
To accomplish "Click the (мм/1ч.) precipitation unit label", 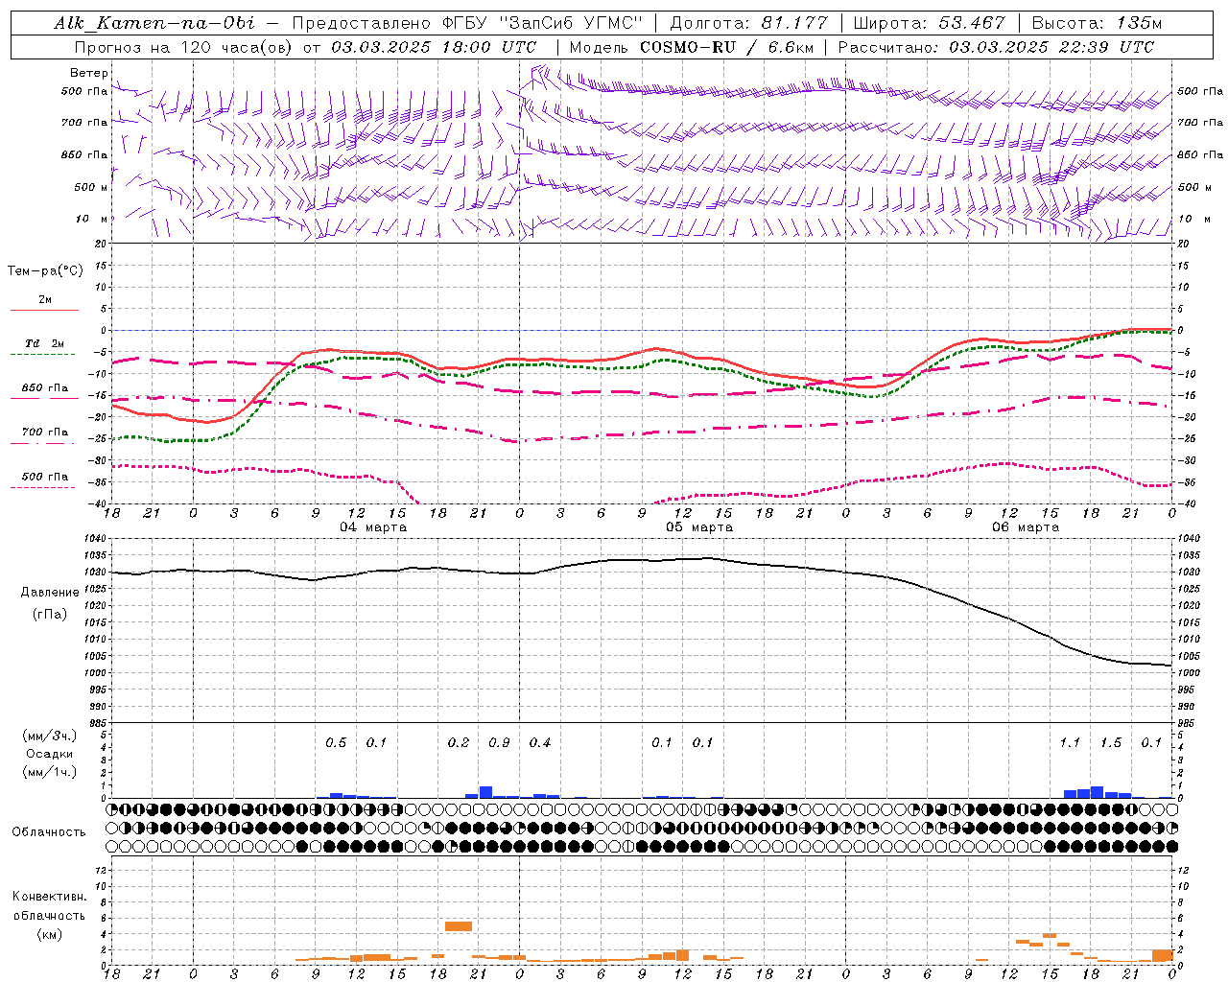I will tap(50, 772).
